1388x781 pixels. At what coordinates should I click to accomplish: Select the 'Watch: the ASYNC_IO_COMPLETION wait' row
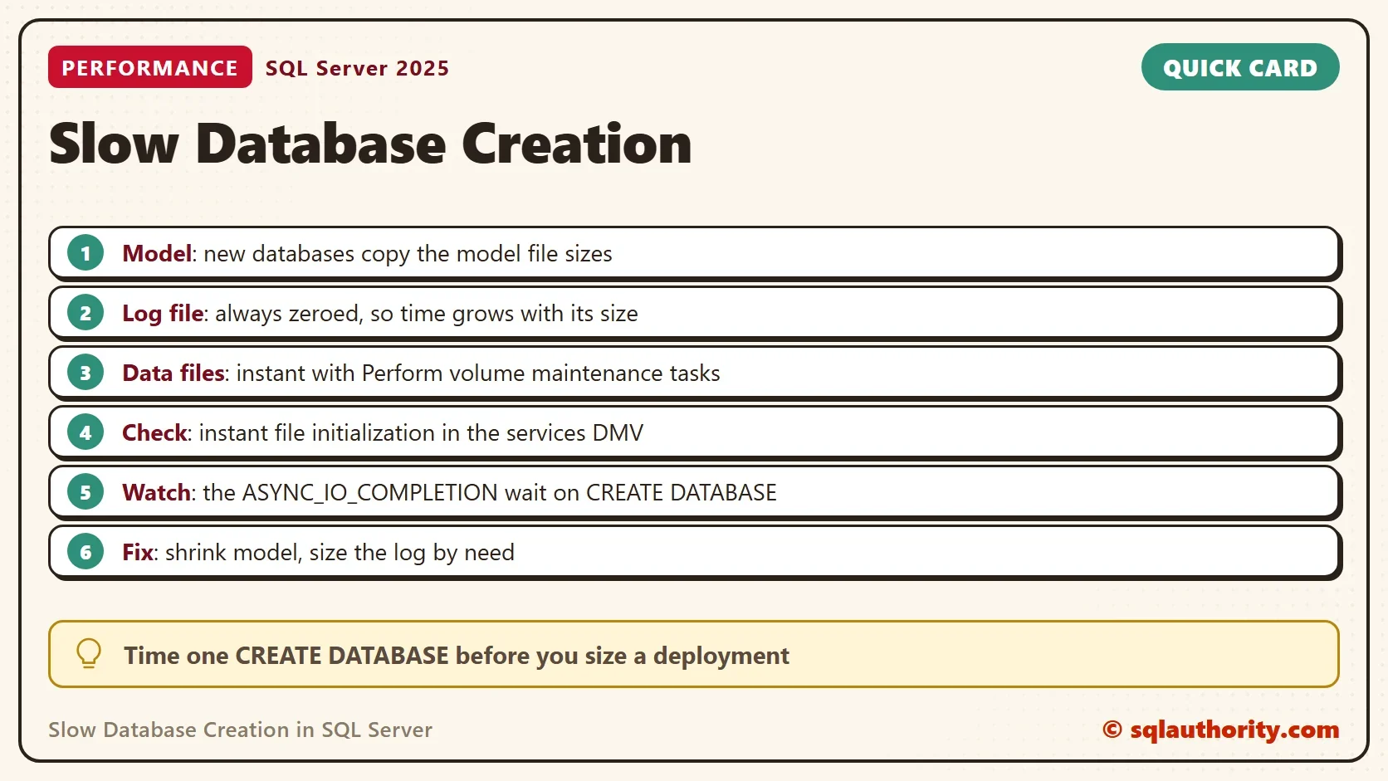coord(695,492)
